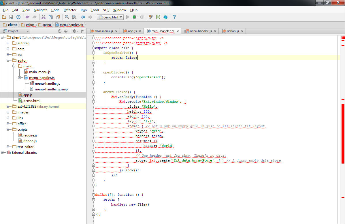Open the Tools menu
Screen dimensions: 345x224
click(x=95, y=10)
